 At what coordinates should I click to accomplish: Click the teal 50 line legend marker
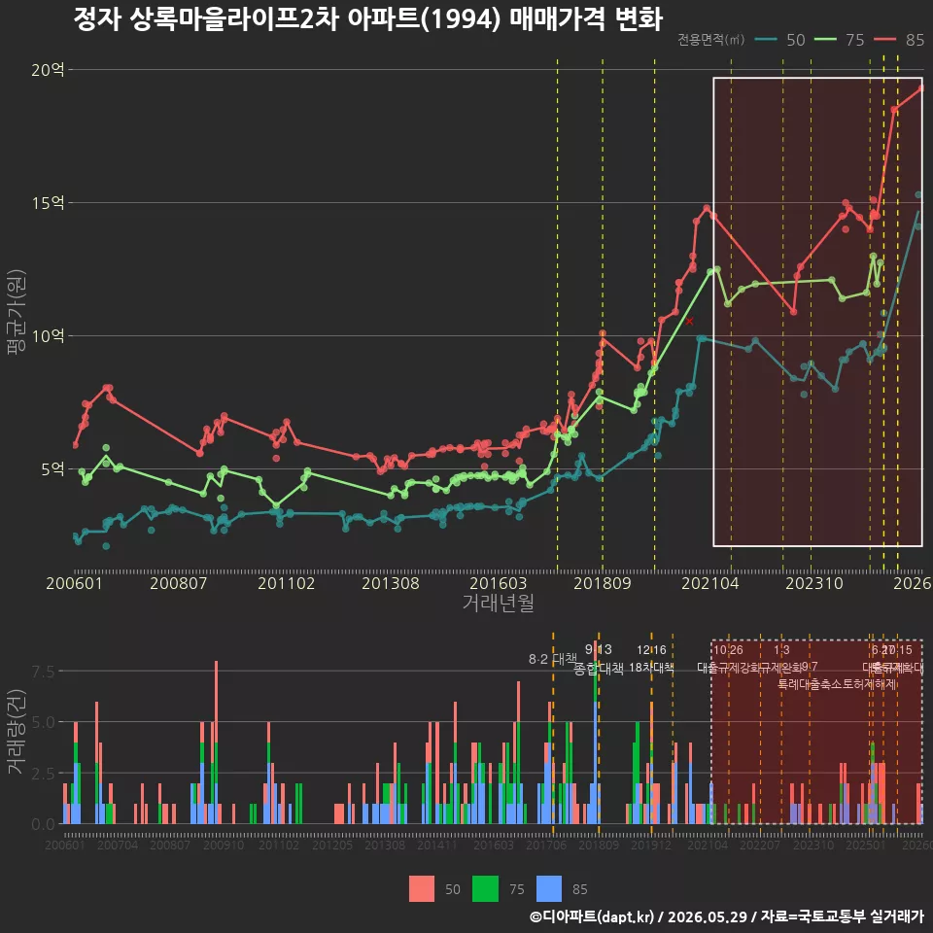coord(766,39)
